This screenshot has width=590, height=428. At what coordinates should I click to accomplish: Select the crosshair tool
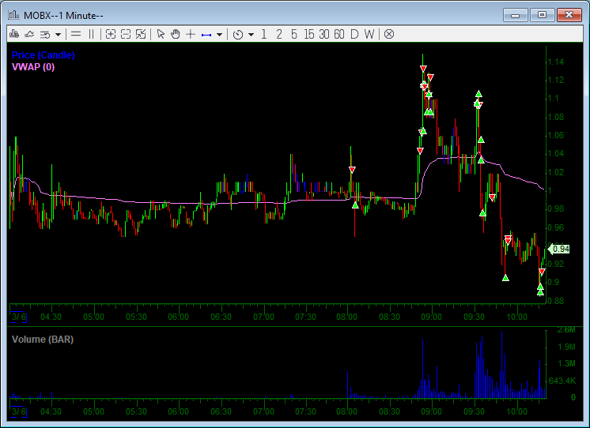tap(191, 34)
